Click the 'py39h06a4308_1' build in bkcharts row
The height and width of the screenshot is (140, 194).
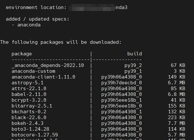point(122,112)
